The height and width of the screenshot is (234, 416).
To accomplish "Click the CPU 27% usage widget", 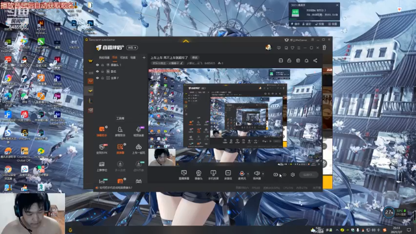I will click(x=389, y=212).
